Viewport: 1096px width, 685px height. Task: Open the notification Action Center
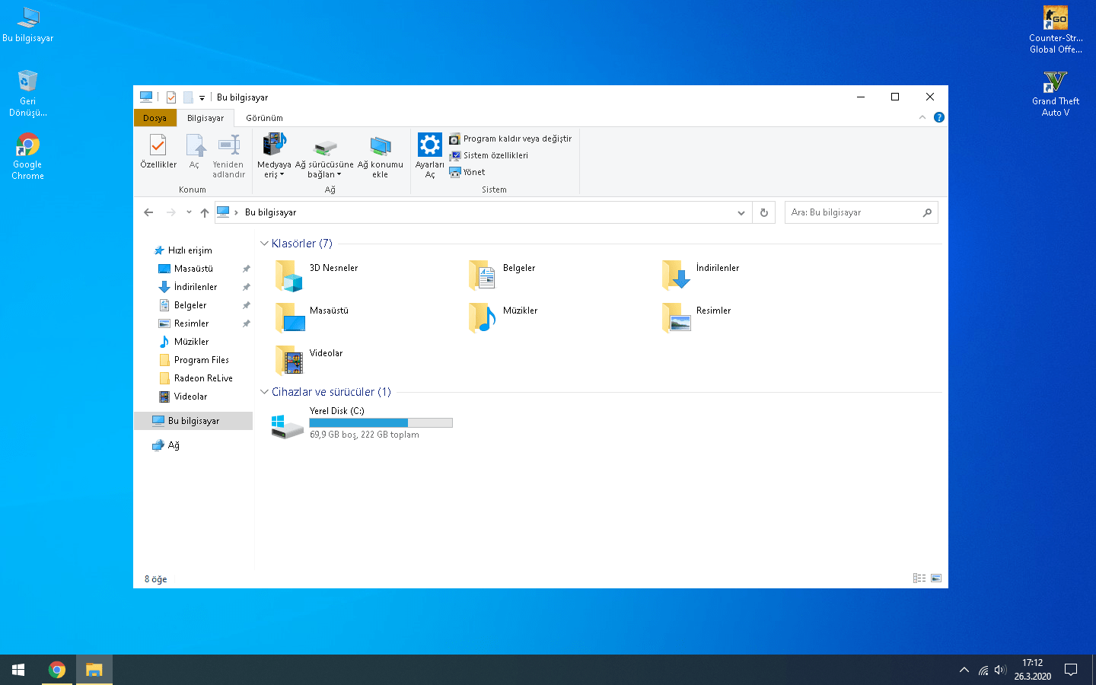1071,670
